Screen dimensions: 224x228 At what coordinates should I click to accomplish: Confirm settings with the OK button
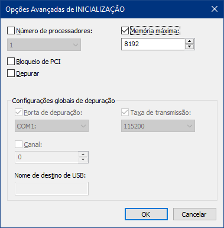146,214
